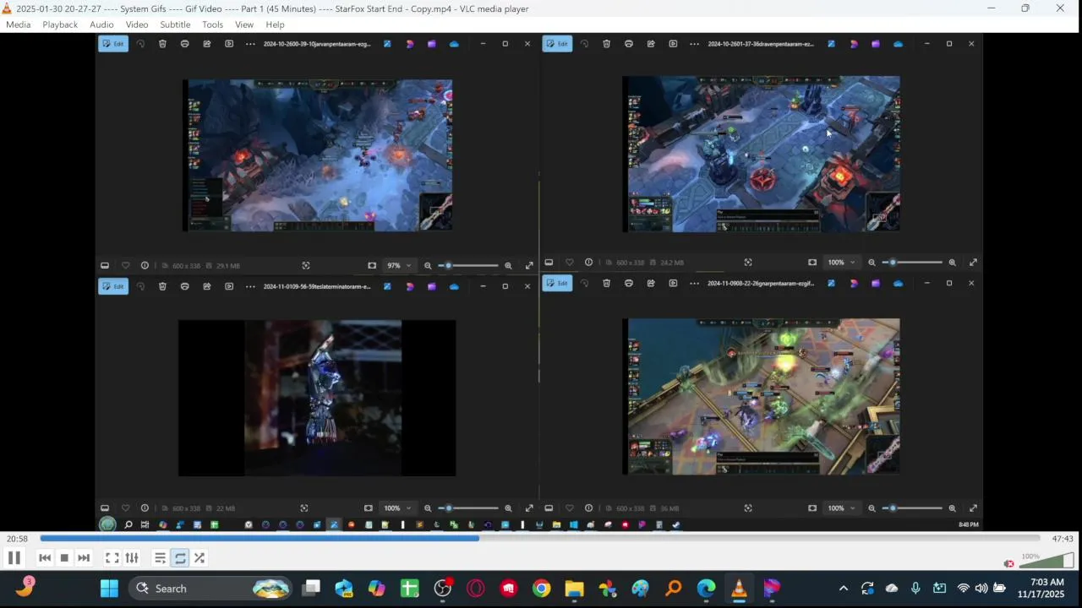Open Microsoft Edge from taskbar
This screenshot has height=608, width=1082.
pos(706,589)
